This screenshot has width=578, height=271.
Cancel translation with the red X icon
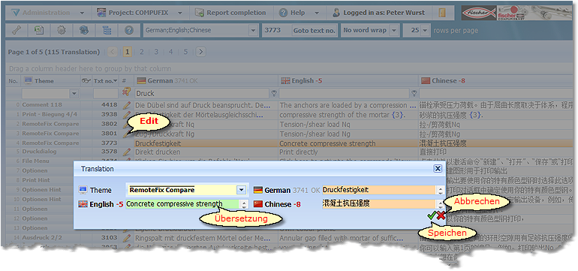coord(441,216)
